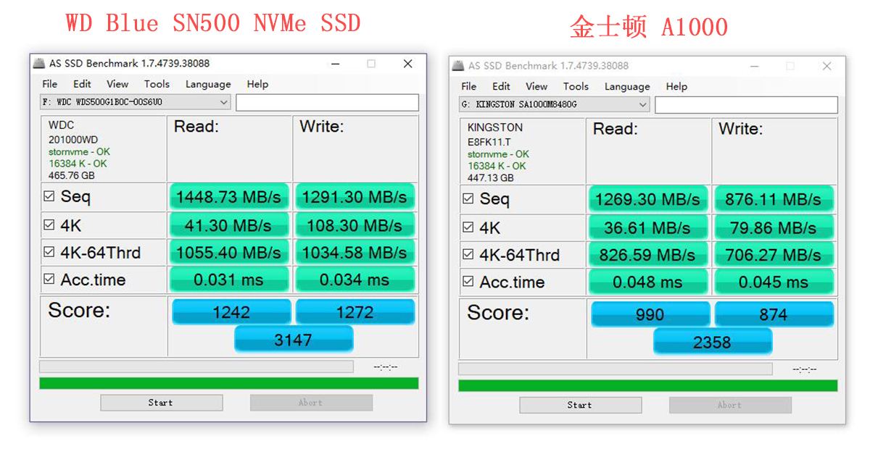The image size is (870, 462).
Task: Open the Edit menu in the Kingston window
Action: point(501,86)
